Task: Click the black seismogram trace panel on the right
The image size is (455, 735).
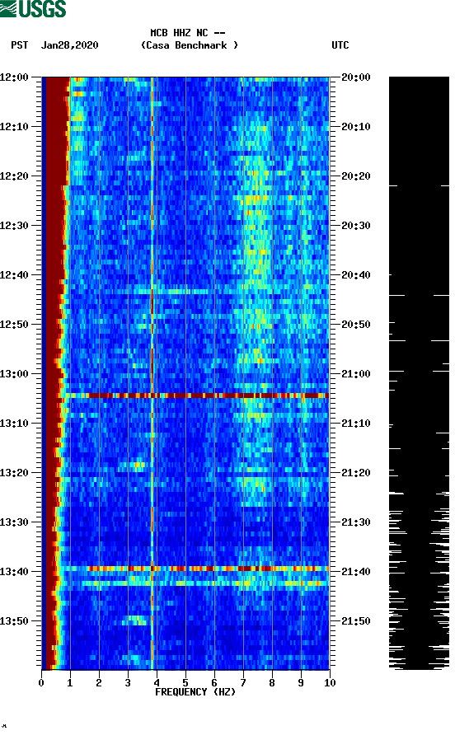Action: [419, 373]
